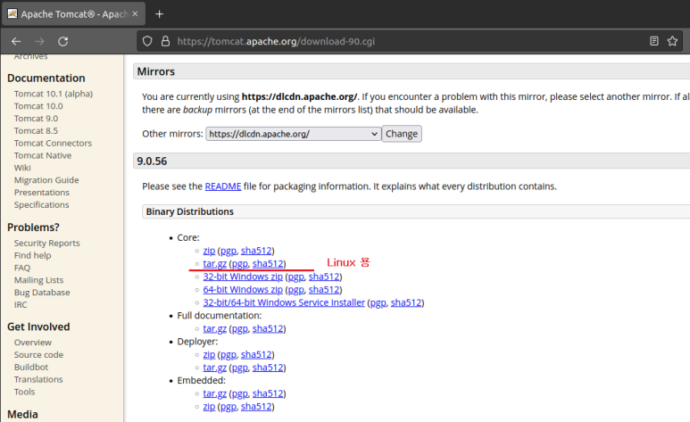690x422 pixels.
Task: Open the Other mirrors dropdown
Action: [293, 134]
